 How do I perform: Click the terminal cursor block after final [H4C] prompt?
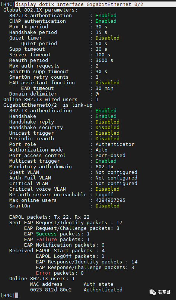click(17, 295)
